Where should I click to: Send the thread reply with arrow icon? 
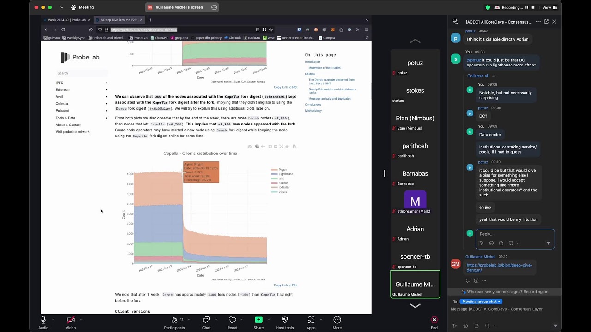point(548,243)
